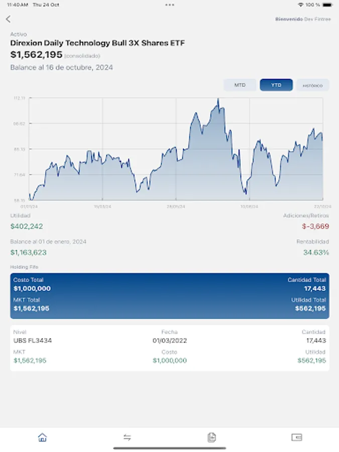Screen dimensions: 339x452
Task: Select the transfers icon in bottom navigation
Action: click(x=127, y=437)
